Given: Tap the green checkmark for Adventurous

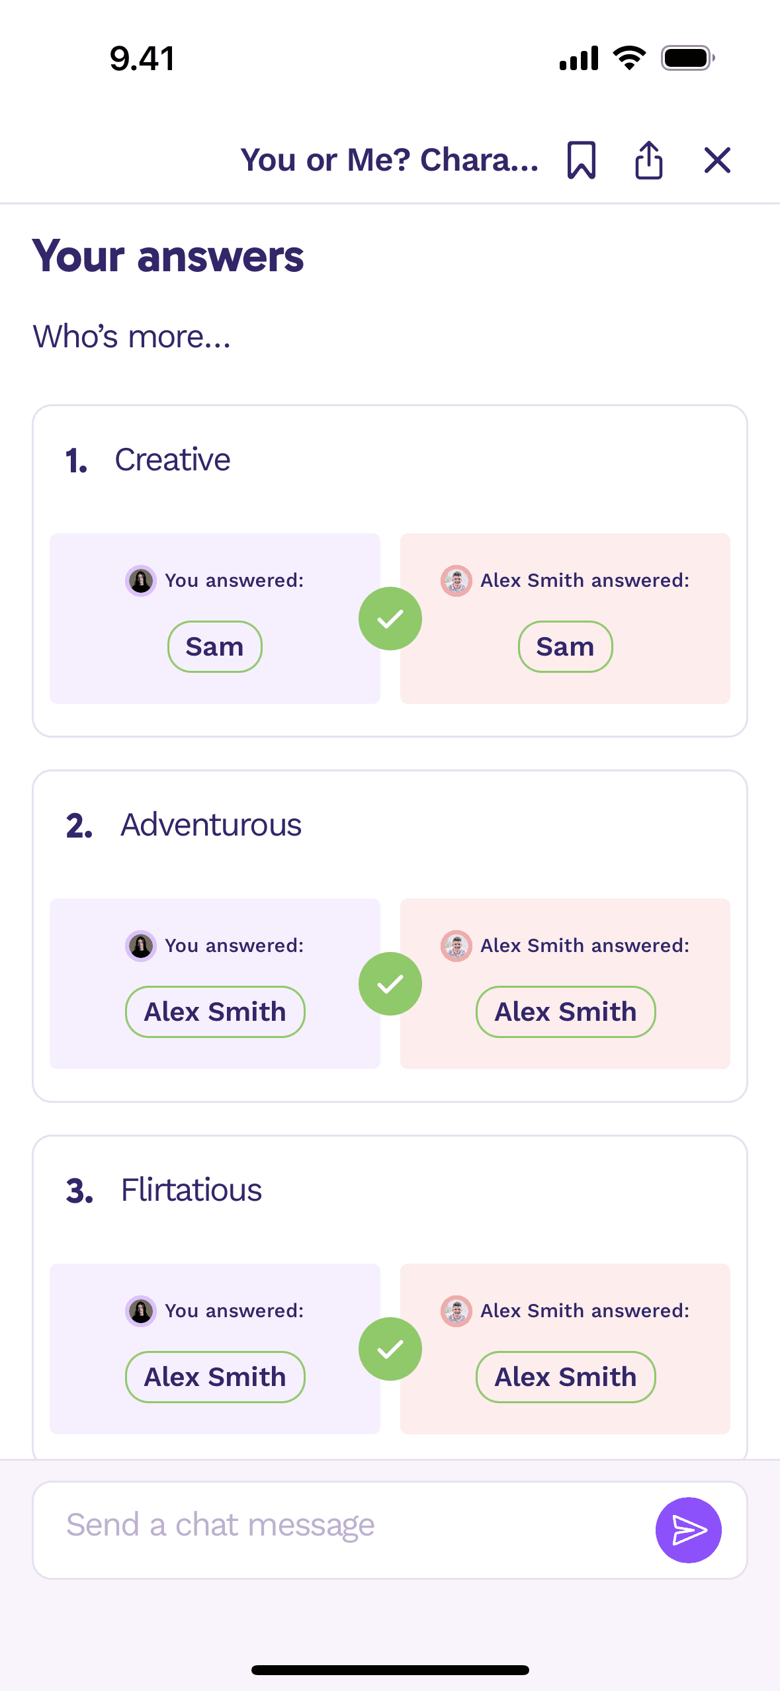Looking at the screenshot, I should coord(390,984).
